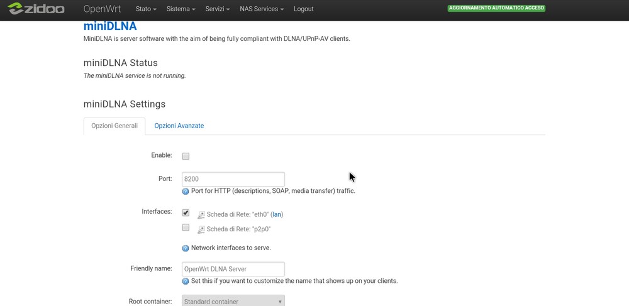Select the Opzioni Generali tab
This screenshot has height=306, width=629.
pos(114,126)
